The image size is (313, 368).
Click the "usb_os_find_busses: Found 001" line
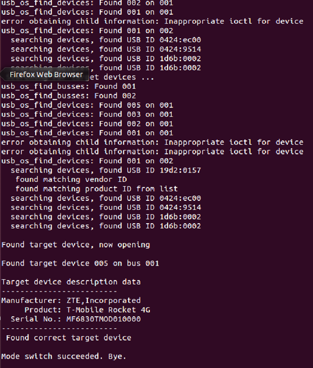pos(68,86)
